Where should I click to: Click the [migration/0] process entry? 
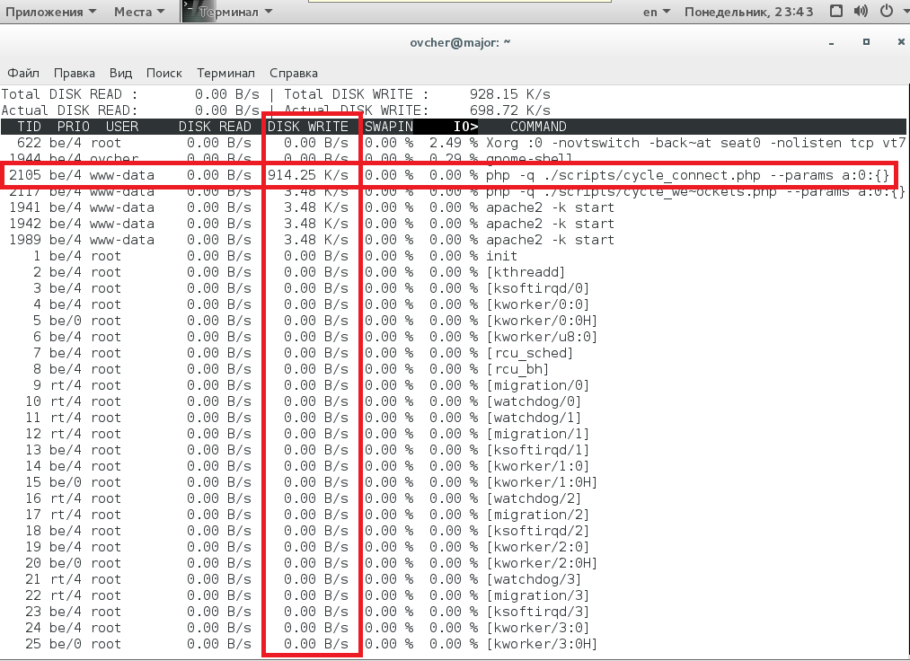(x=538, y=385)
